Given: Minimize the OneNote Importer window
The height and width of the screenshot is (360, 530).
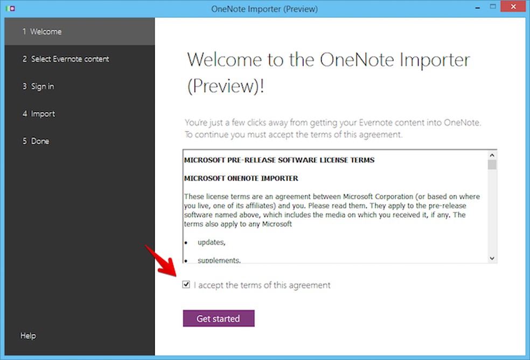Looking at the screenshot, I should 478,8.
